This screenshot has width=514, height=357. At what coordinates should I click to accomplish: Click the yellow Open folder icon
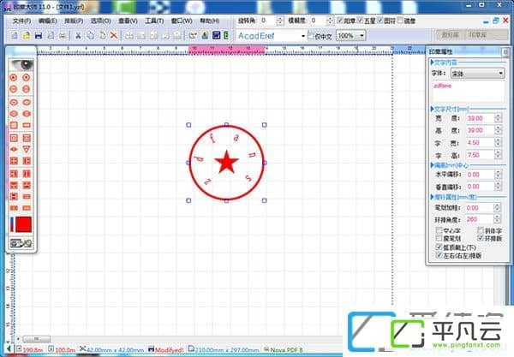click(27, 35)
